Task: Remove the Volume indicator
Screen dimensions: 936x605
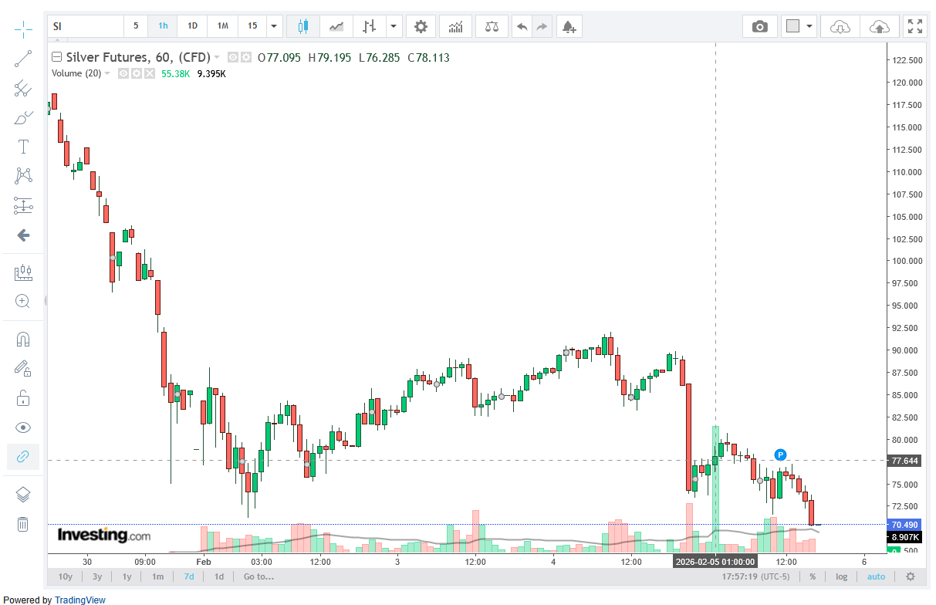Action: pyautogui.click(x=149, y=73)
